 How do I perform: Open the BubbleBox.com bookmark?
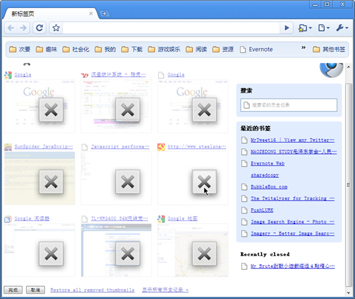point(269,187)
